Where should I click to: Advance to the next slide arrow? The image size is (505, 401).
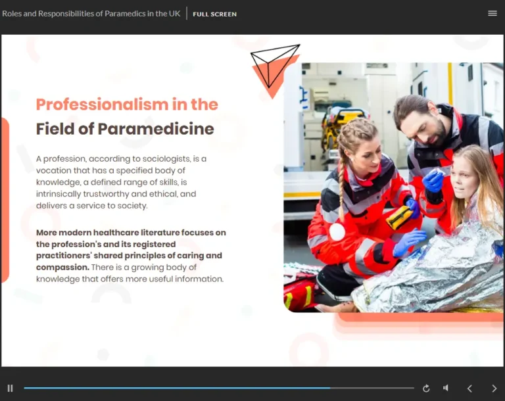(494, 389)
